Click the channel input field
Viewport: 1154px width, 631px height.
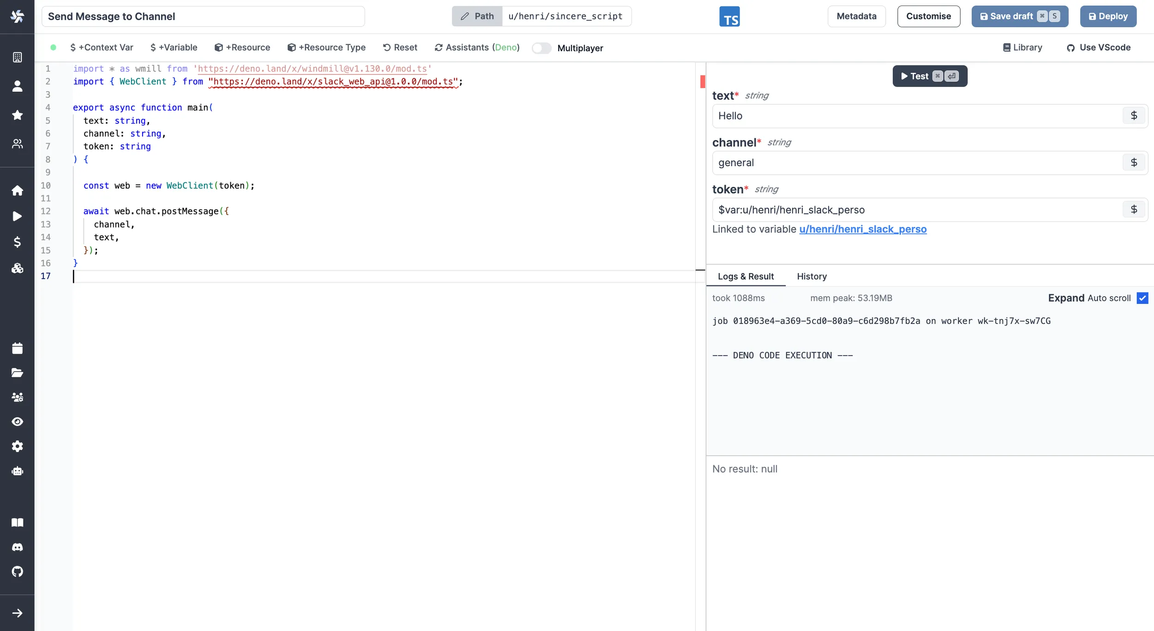[916, 163]
